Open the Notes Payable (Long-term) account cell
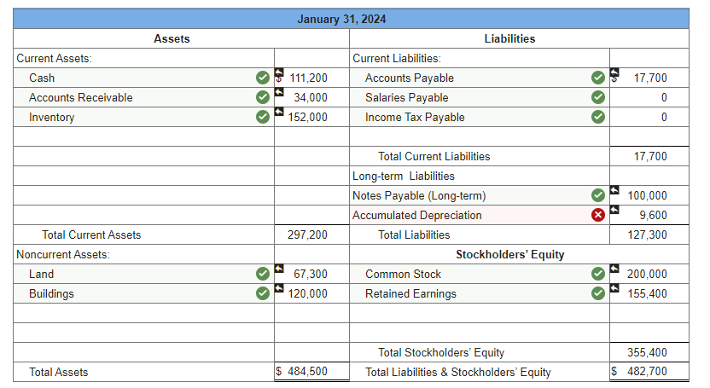Screen dimensions: 710x388 (480, 196)
